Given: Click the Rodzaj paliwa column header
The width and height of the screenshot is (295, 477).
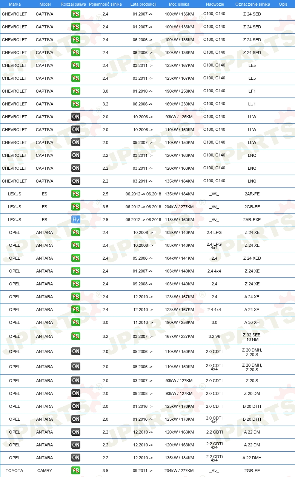Looking at the screenshot, I should click(73, 4).
